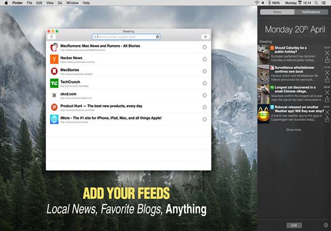This screenshot has width=331, height=231.
Task: Open Notification Center settings gear
Action: (326, 225)
